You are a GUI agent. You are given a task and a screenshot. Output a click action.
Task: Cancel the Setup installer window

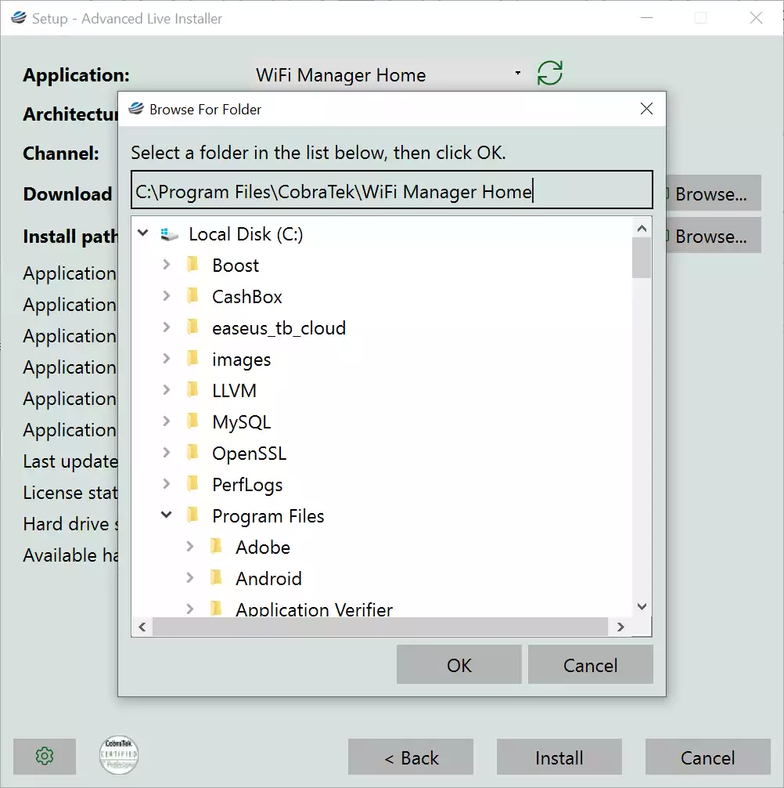707,757
